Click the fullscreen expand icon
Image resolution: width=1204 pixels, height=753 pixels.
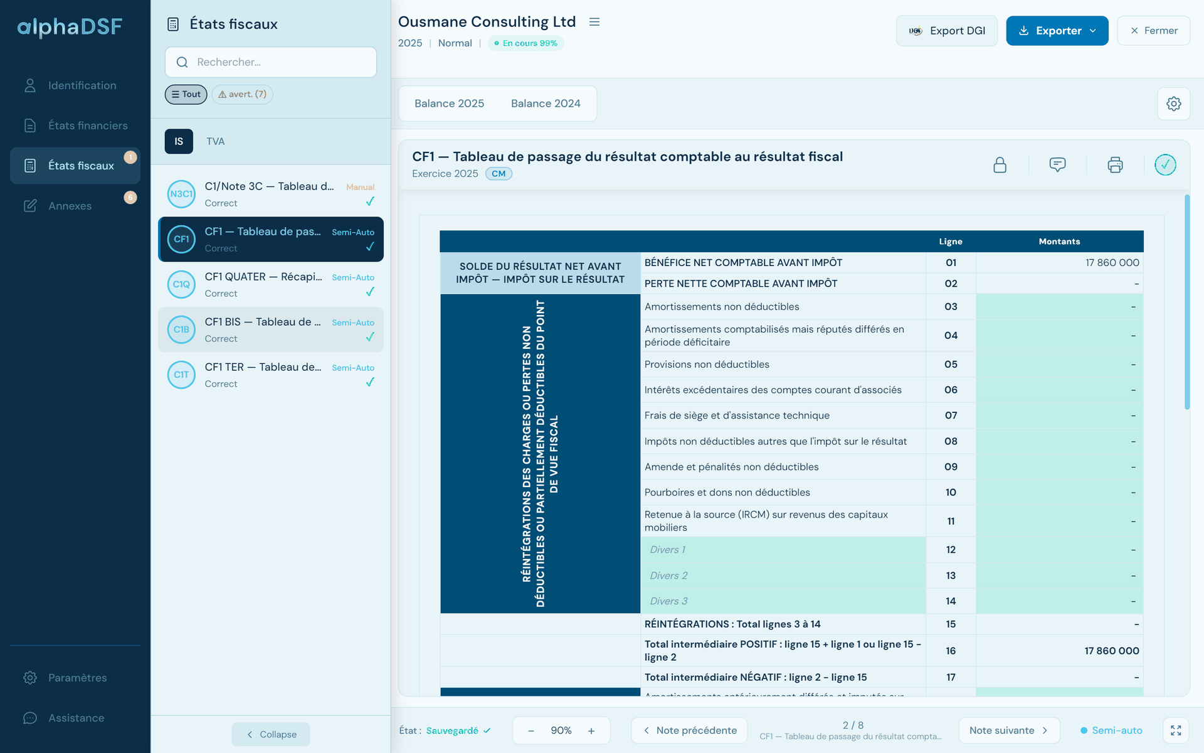click(1176, 730)
